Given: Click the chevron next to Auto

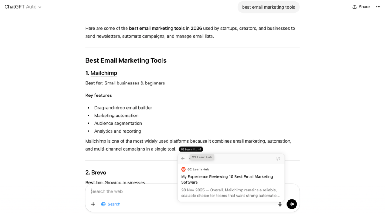Looking at the screenshot, I should (x=40, y=7).
